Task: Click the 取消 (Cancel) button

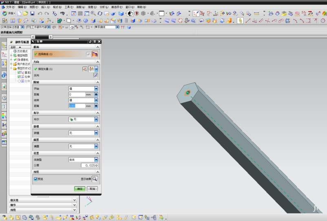Action: (x=92, y=189)
